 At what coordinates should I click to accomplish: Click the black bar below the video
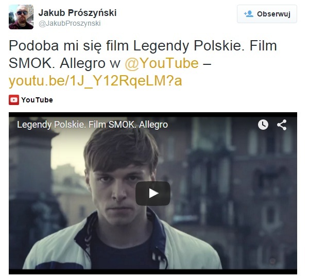click(153, 271)
